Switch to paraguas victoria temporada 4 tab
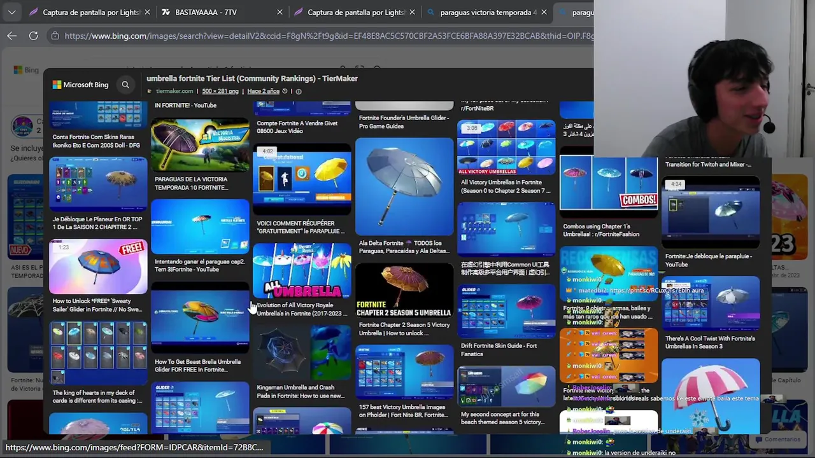 pyautogui.click(x=488, y=12)
